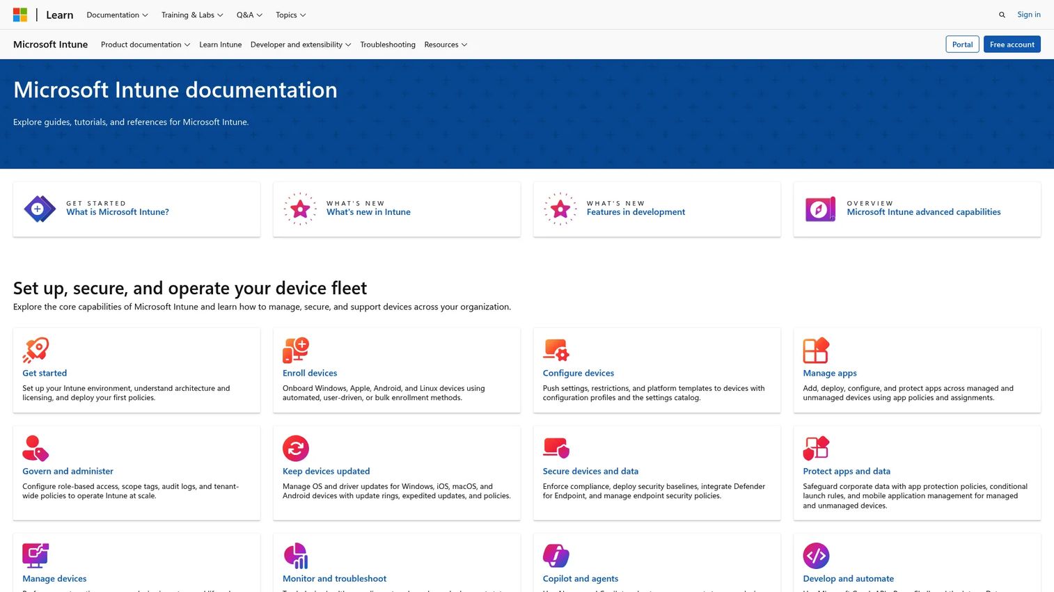Click the Configure devices gear icon

[556, 350]
